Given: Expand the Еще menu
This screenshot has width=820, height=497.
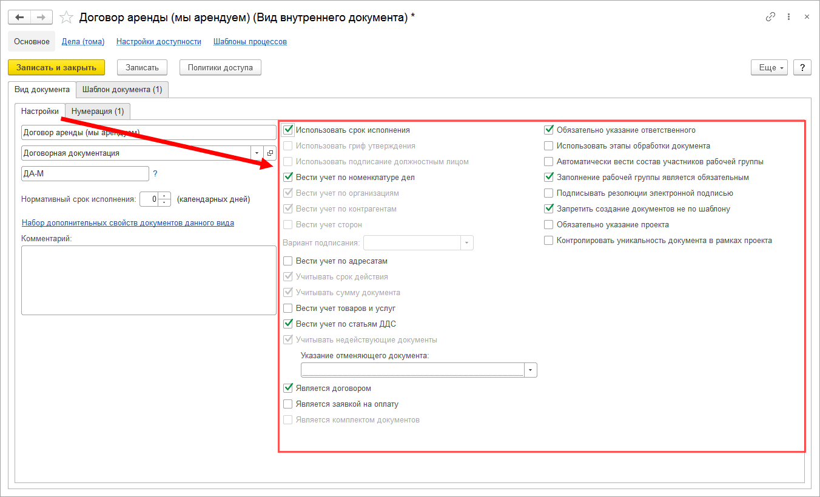Looking at the screenshot, I should [x=768, y=67].
